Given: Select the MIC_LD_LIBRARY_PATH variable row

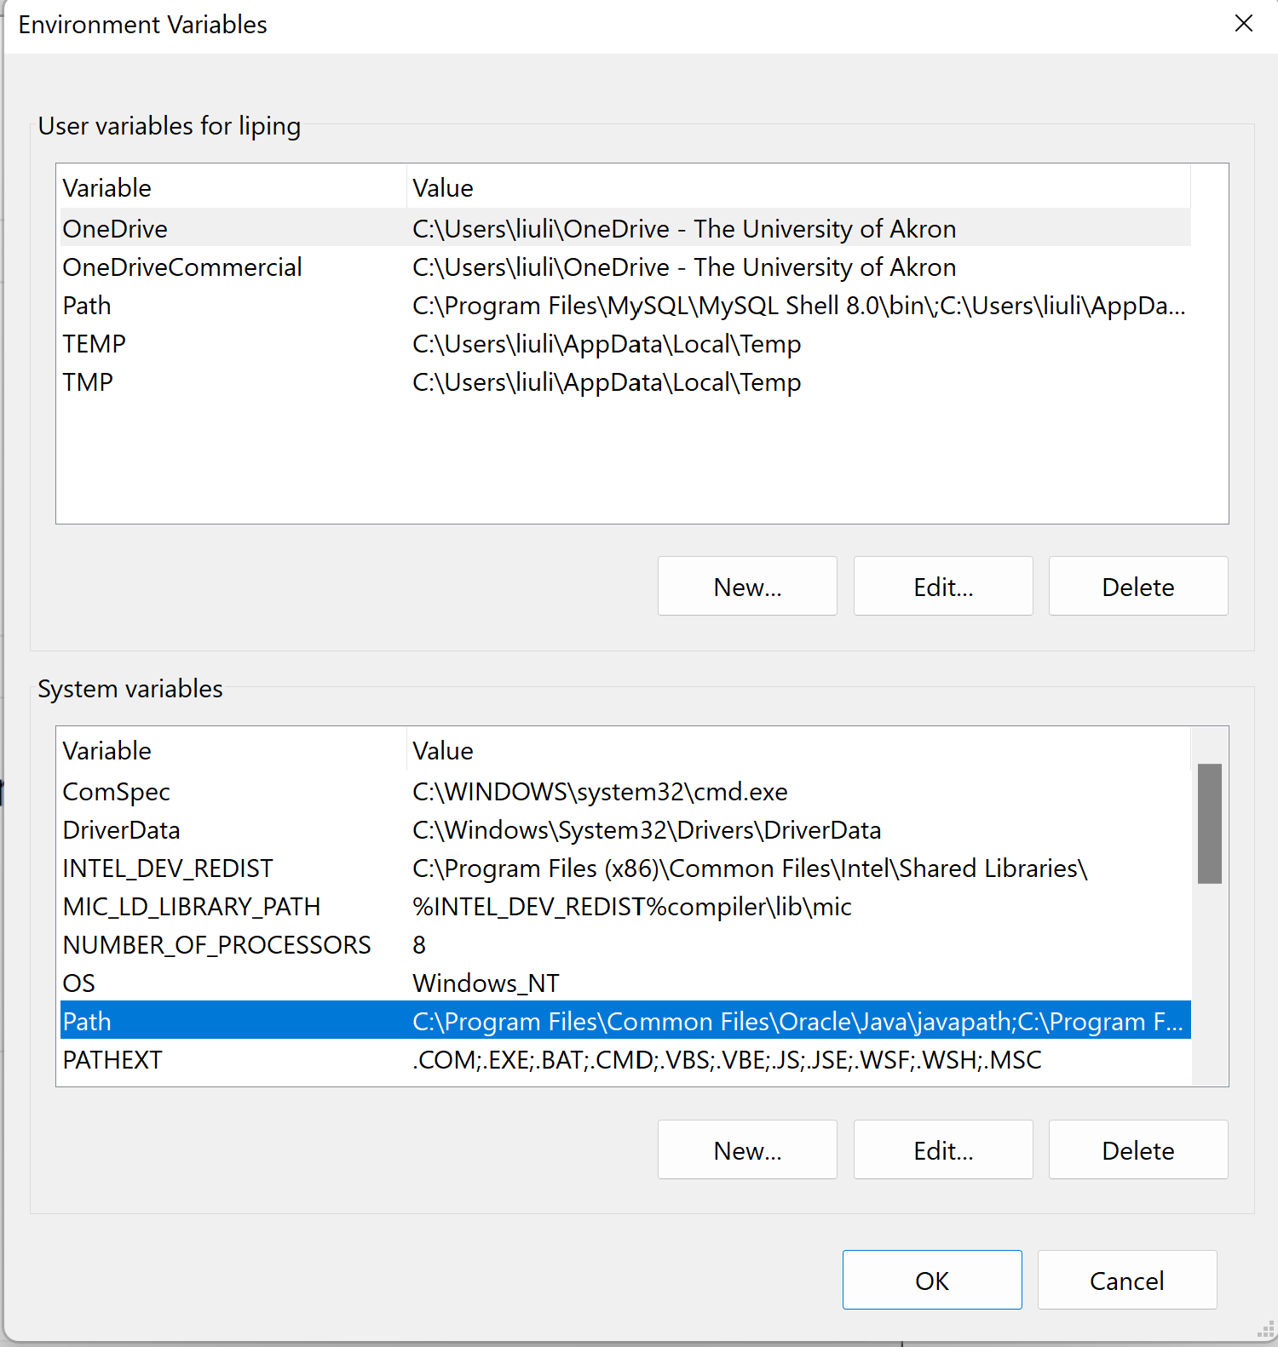Looking at the screenshot, I should coord(625,906).
